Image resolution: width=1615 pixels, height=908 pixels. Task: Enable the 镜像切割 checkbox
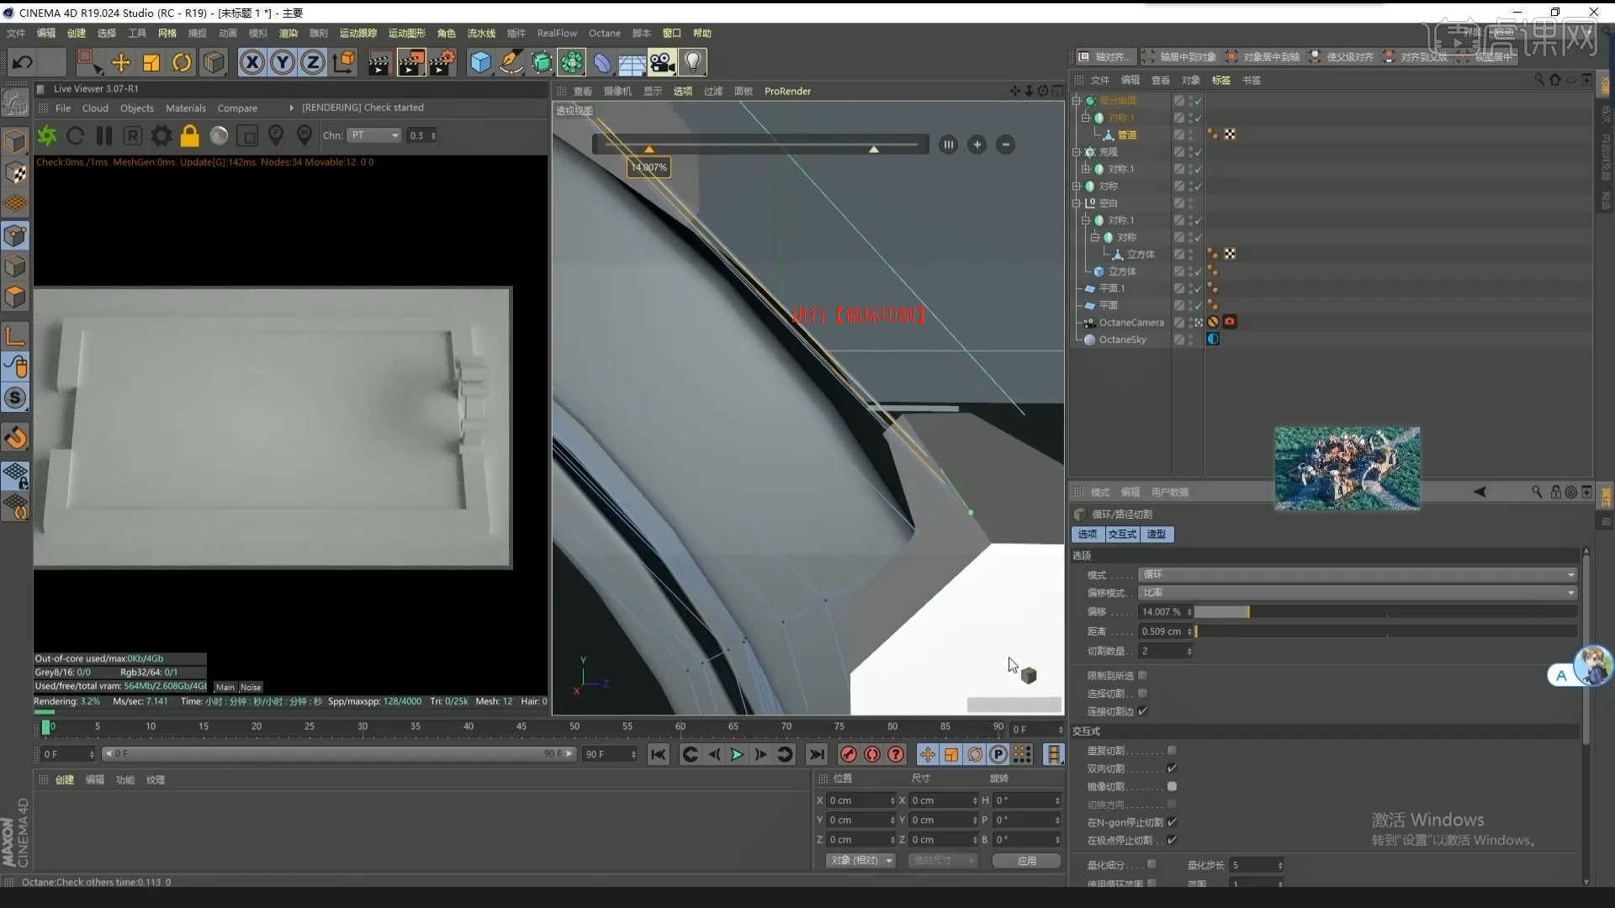click(1173, 786)
